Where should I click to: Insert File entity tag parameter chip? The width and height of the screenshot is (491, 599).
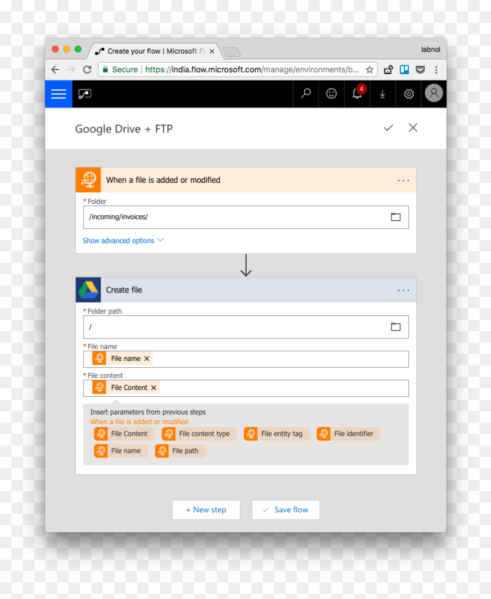click(x=277, y=433)
